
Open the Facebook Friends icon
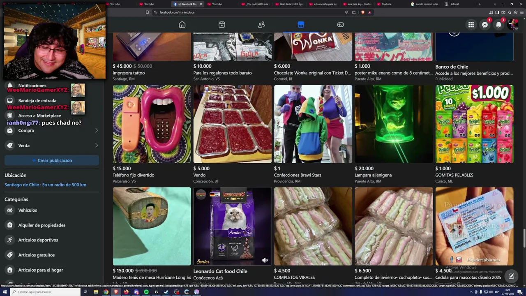(x=261, y=25)
